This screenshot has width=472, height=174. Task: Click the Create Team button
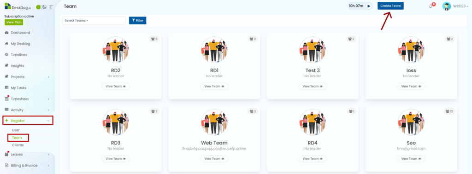390,6
